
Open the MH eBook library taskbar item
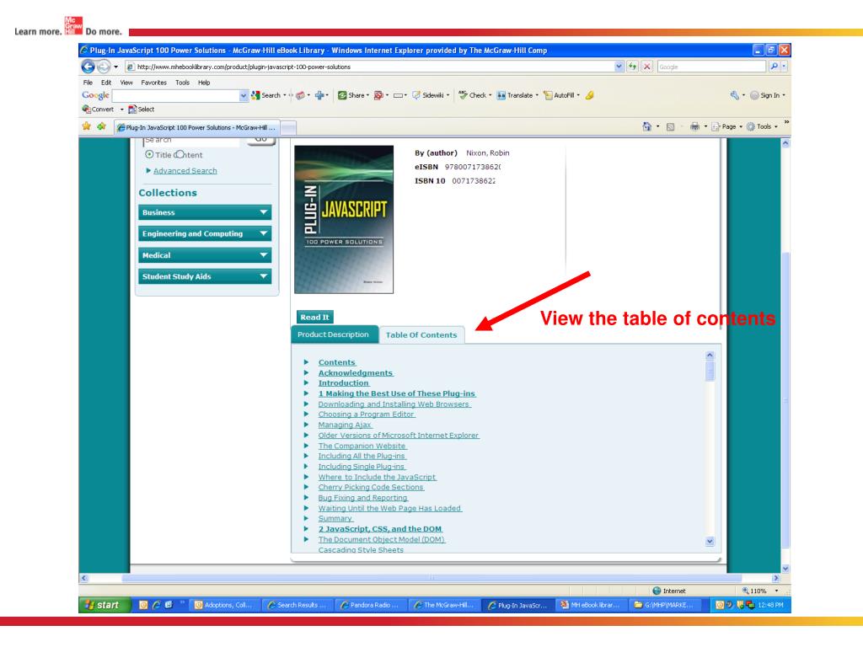[591, 605]
